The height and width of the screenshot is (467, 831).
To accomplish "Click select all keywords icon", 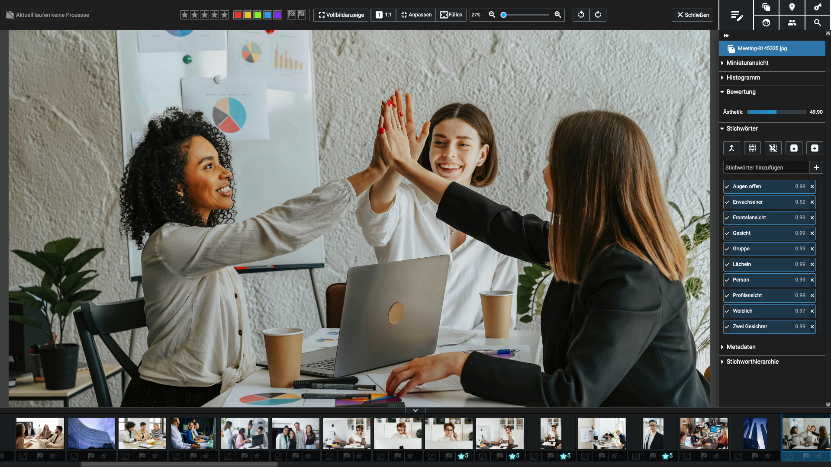I will coord(752,148).
